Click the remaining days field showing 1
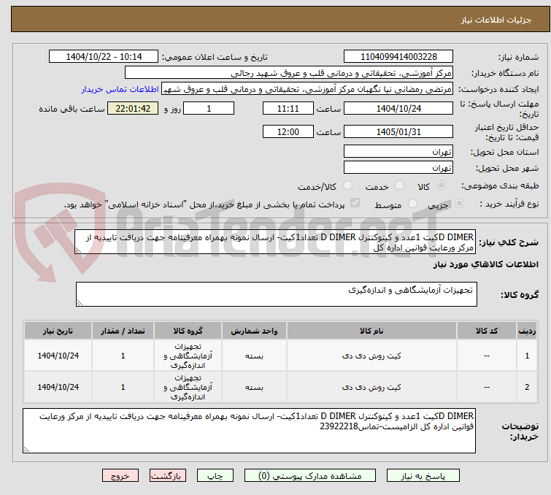Image resolution: width=551 pixels, height=495 pixels. coord(209,108)
